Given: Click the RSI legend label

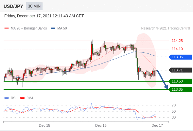Looking at the screenshot, I should [x=13, y=98].
